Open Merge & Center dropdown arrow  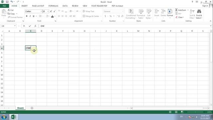click(101, 16)
